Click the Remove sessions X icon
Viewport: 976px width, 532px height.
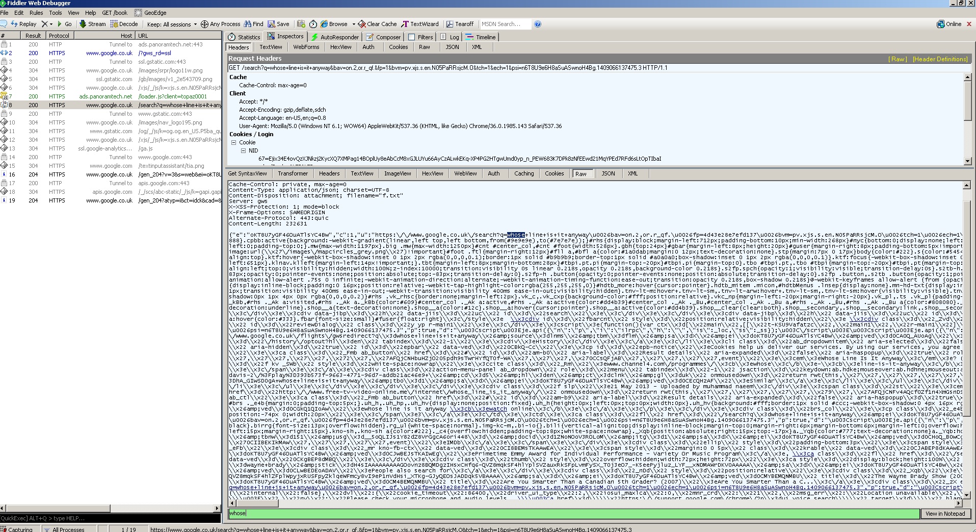[44, 24]
